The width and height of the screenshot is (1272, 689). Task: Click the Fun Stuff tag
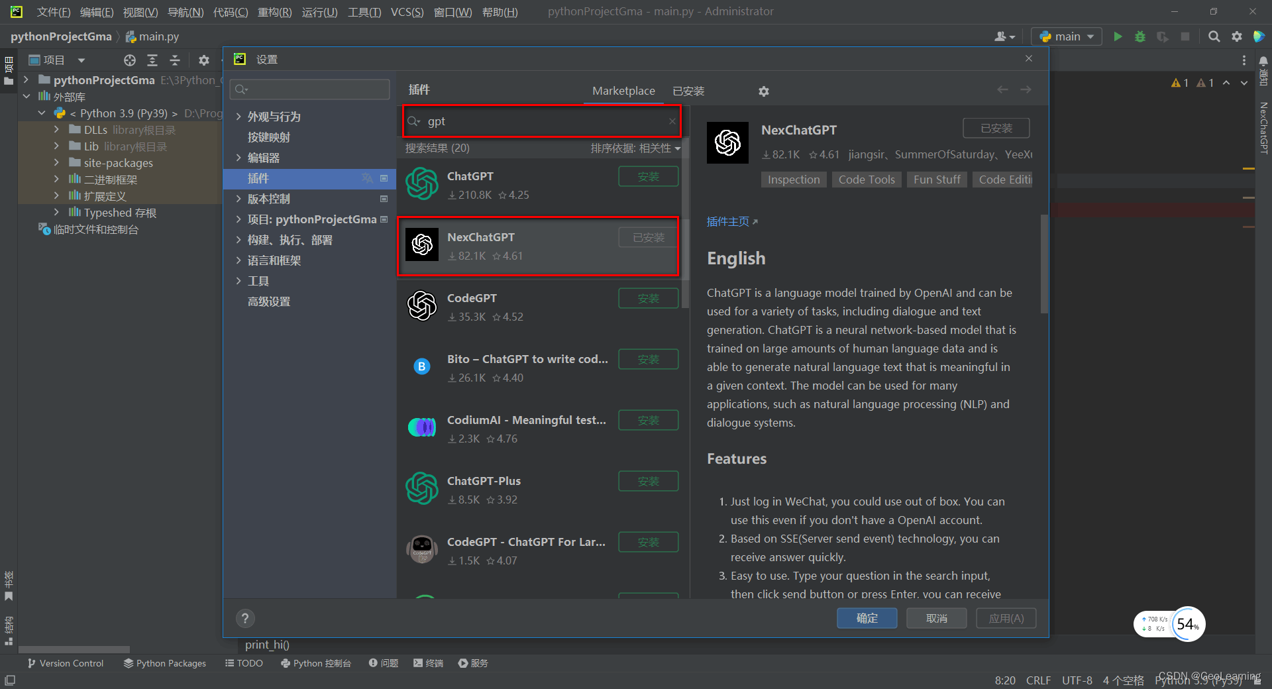pyautogui.click(x=937, y=180)
